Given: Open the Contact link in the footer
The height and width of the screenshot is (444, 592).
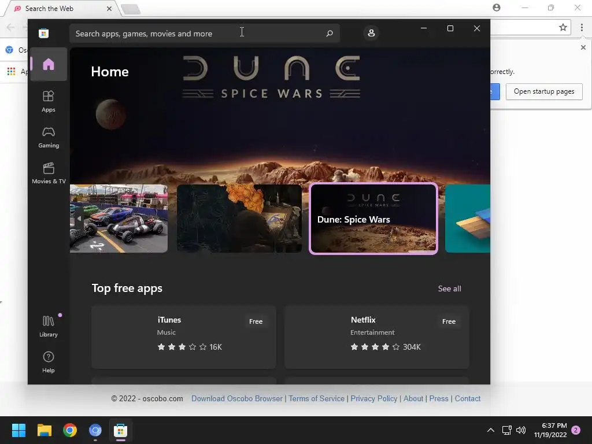Looking at the screenshot, I should click(467, 398).
